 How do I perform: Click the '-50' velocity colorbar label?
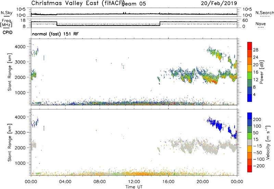[x=258, y=152]
